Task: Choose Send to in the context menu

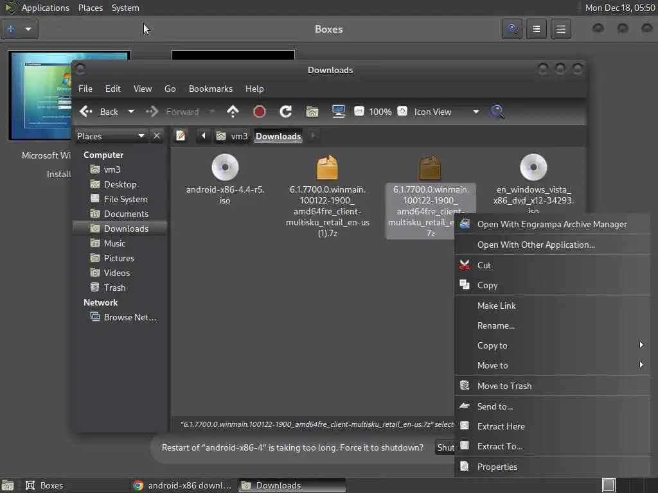Action: (552, 406)
